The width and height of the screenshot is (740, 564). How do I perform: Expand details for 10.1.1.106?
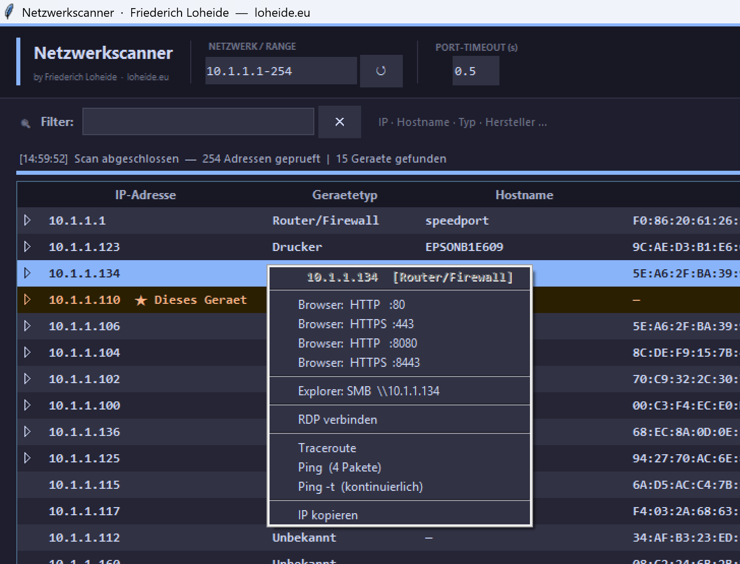click(27, 326)
